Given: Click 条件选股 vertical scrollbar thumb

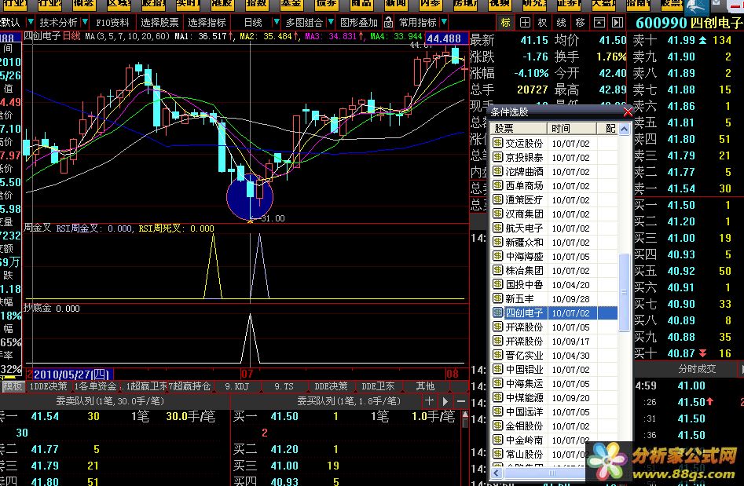Looking at the screenshot, I should pos(625,292).
